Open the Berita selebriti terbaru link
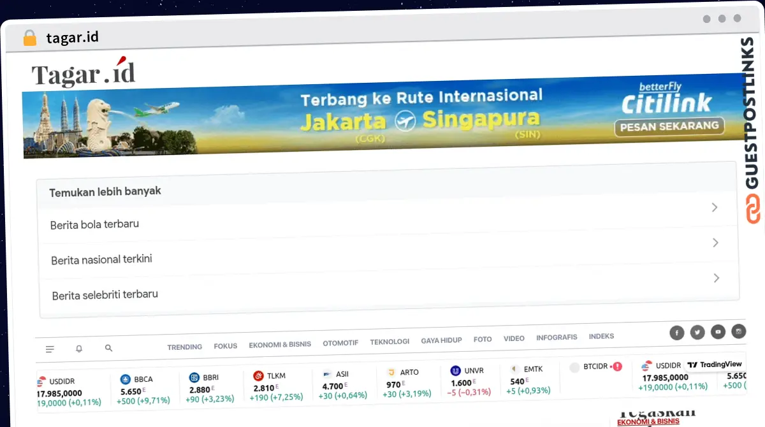The image size is (765, 427). (105, 294)
